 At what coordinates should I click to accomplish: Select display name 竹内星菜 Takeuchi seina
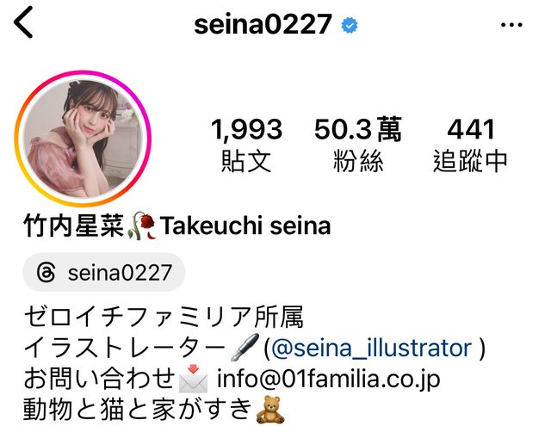click(177, 225)
